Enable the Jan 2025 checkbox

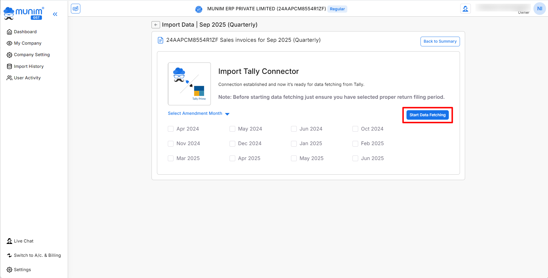coord(294,144)
